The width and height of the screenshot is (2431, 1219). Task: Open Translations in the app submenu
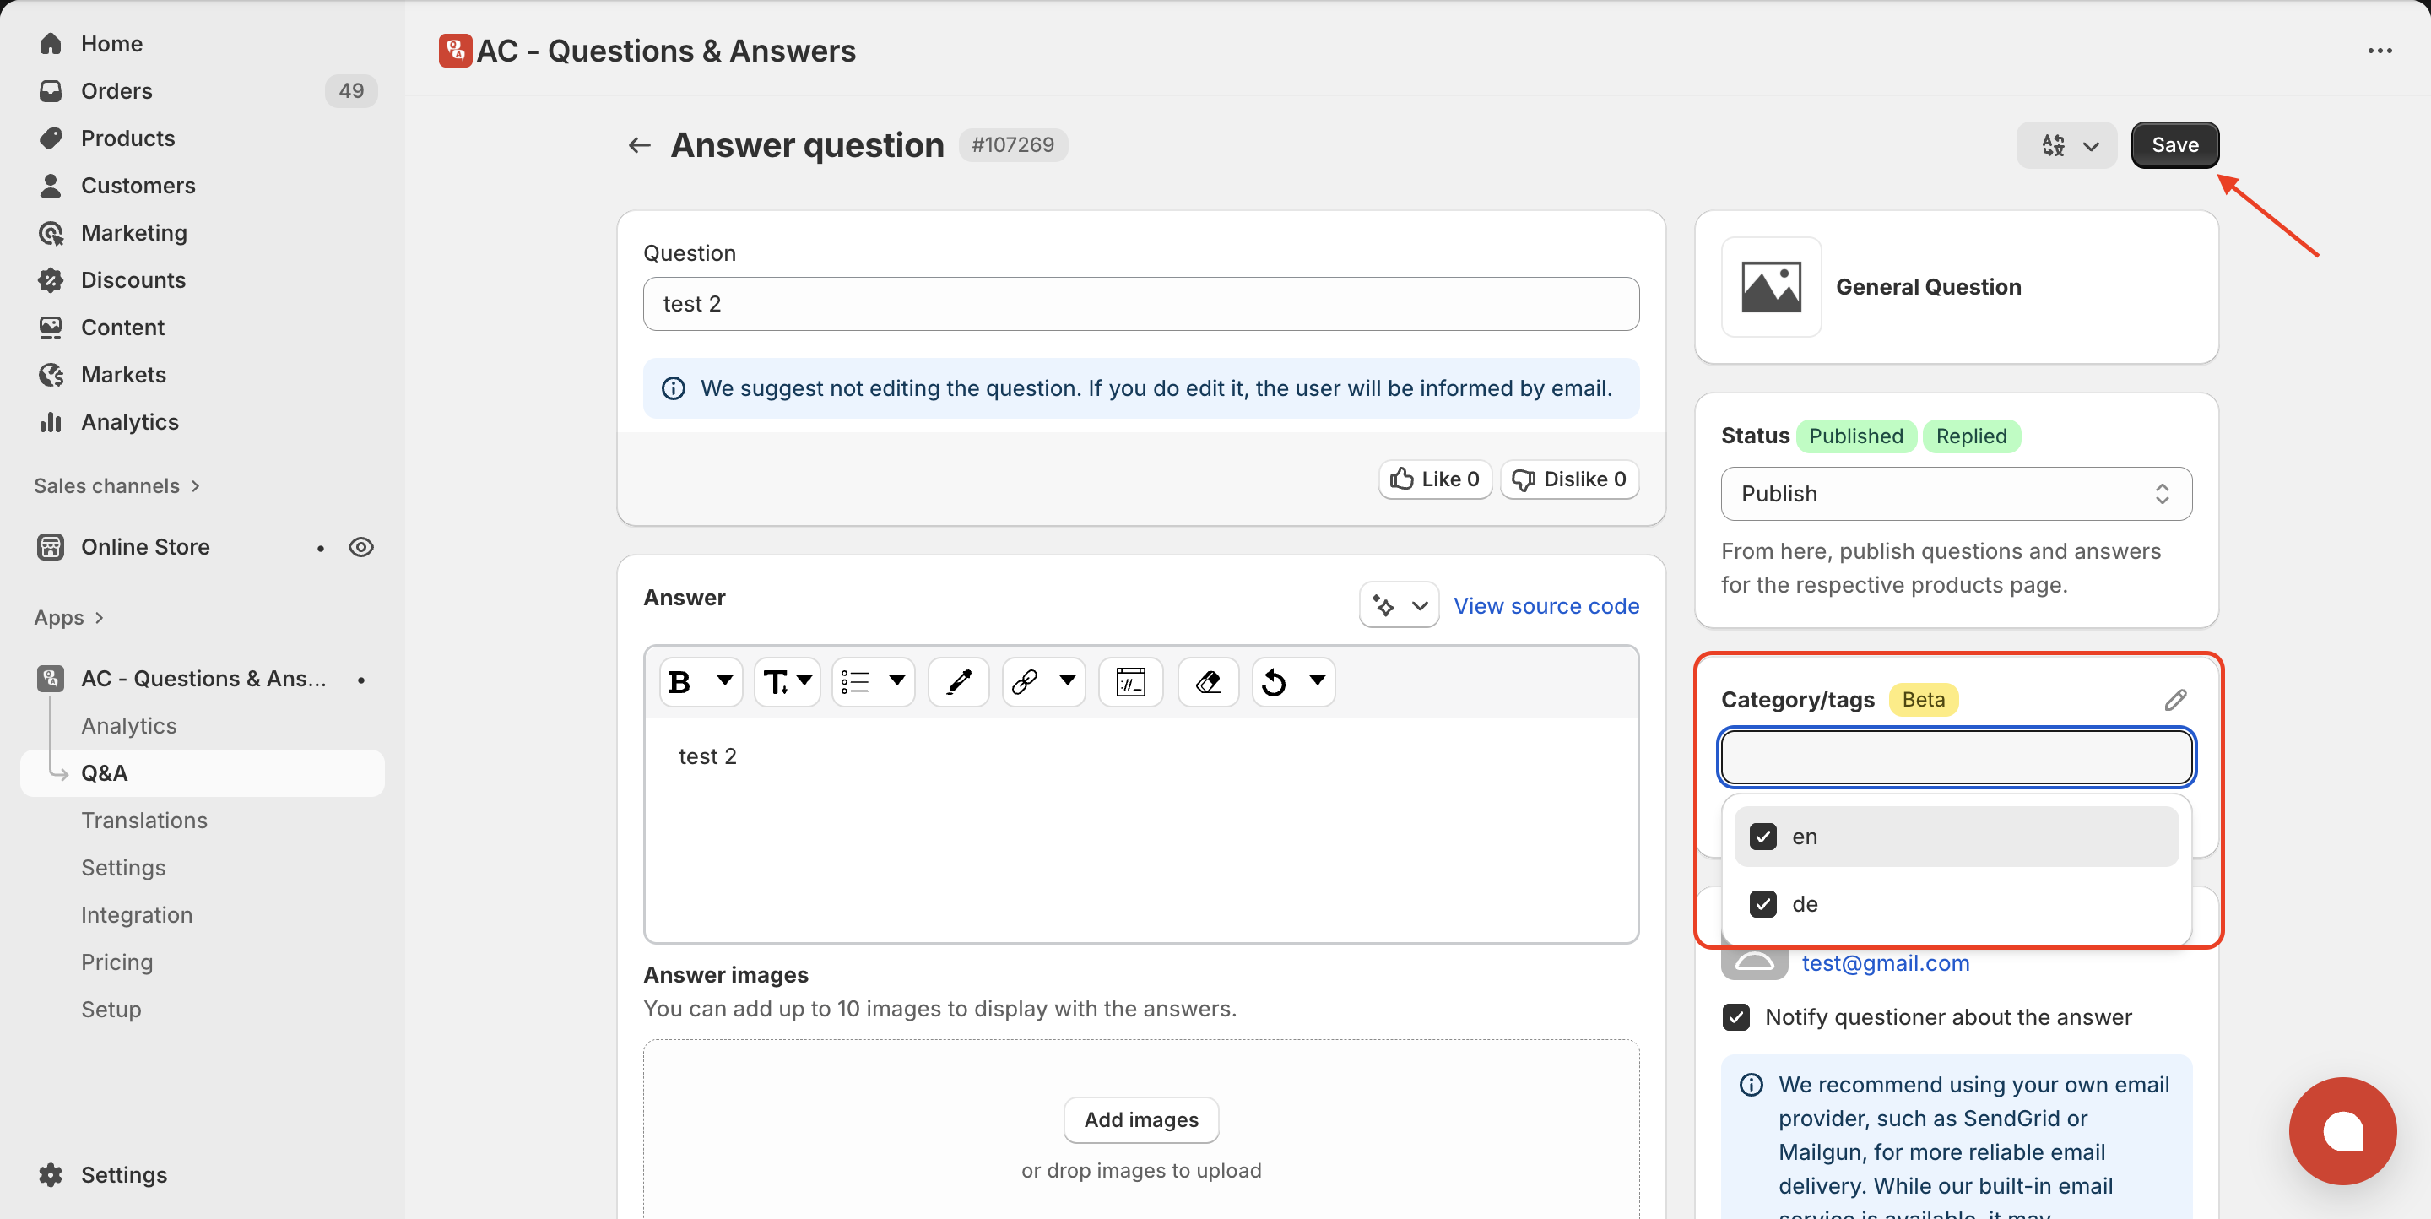tap(144, 820)
